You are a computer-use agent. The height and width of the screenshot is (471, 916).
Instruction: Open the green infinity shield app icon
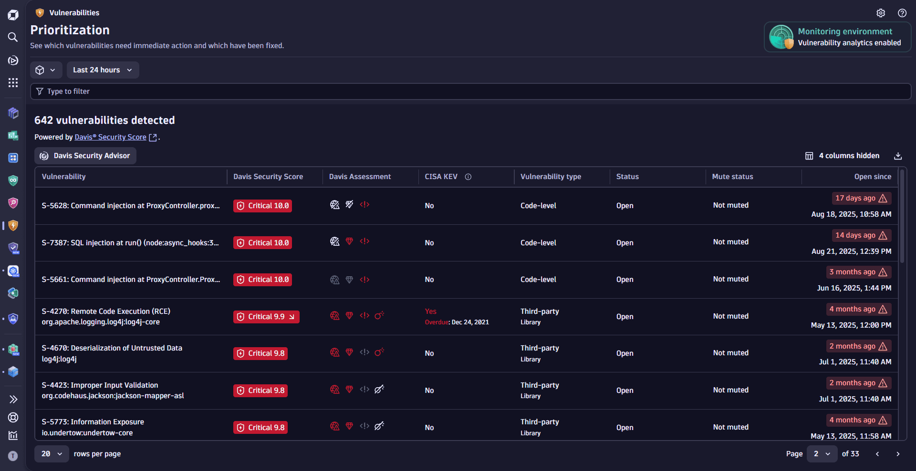pos(13,180)
